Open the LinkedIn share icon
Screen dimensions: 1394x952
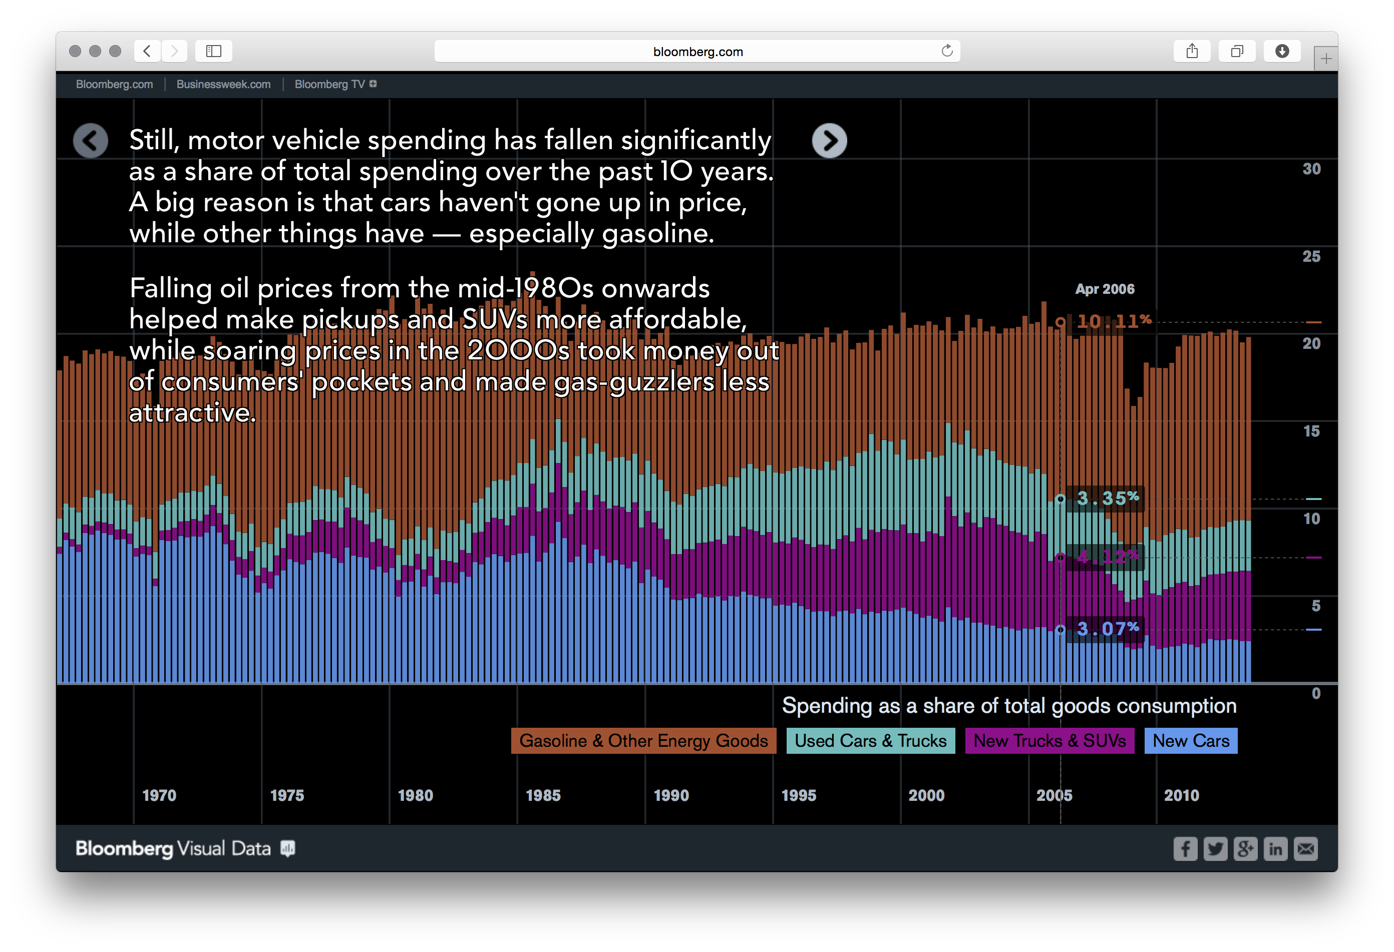coord(1275,848)
